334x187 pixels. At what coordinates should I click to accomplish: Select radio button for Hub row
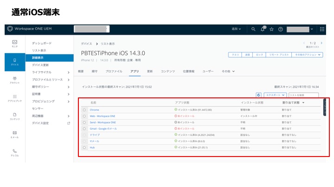point(84,147)
